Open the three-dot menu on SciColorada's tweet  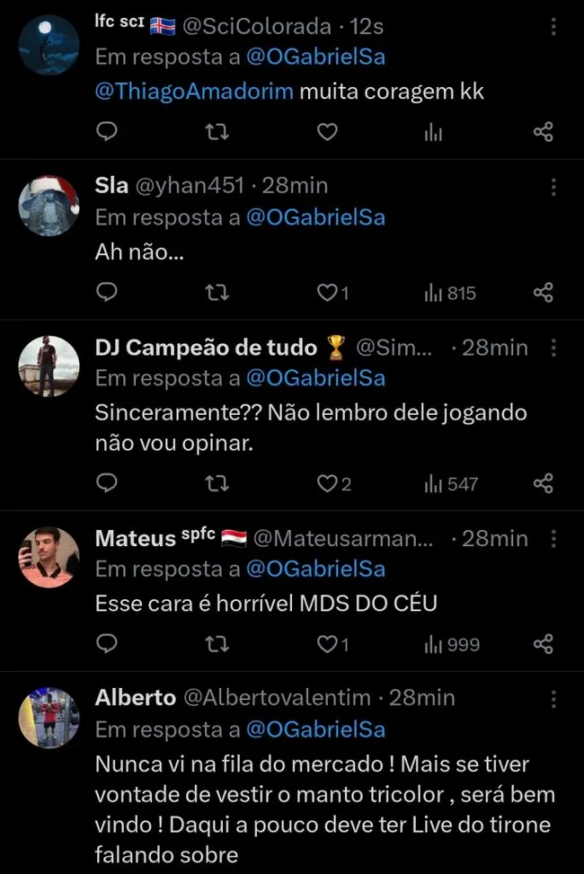pos(553,27)
